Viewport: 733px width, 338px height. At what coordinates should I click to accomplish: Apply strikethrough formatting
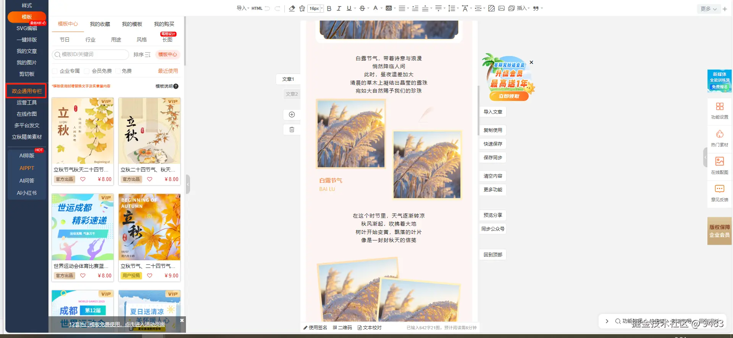click(362, 8)
